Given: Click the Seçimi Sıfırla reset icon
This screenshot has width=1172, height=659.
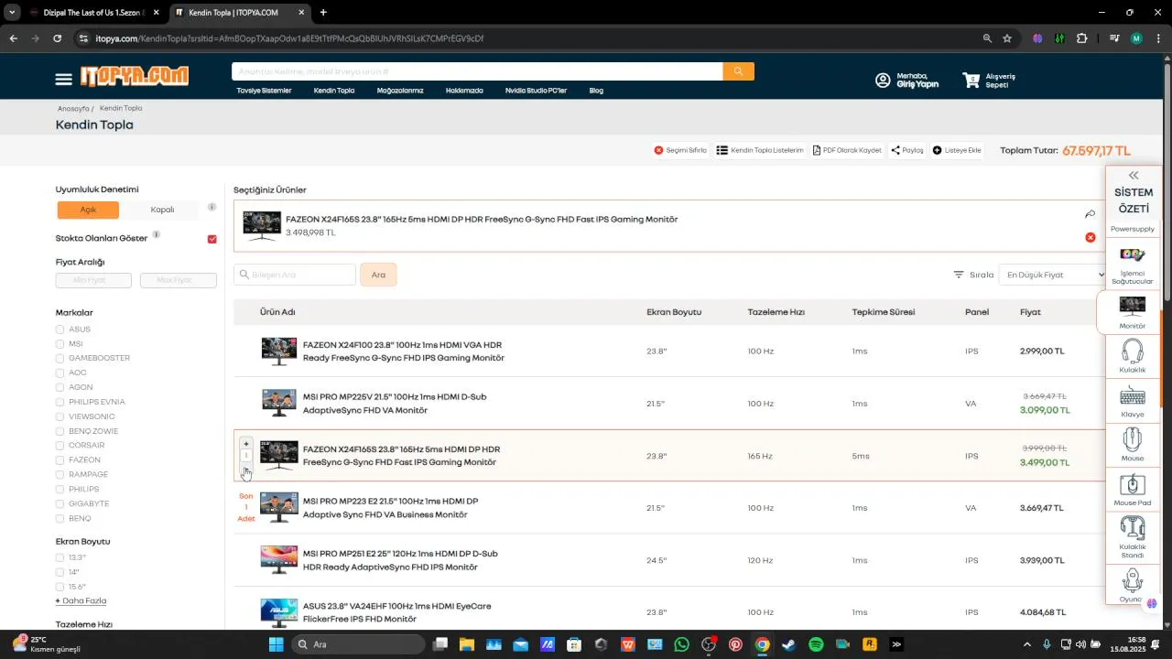Looking at the screenshot, I should point(658,150).
